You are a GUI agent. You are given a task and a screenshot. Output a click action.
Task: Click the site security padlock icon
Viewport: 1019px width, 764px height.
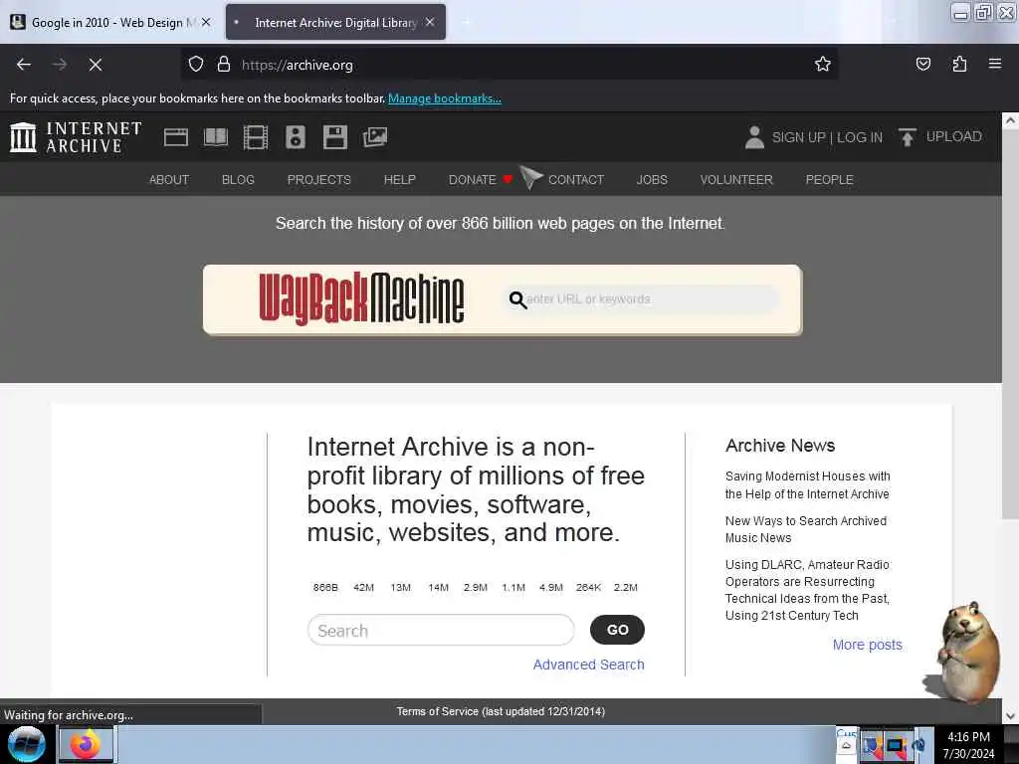point(224,65)
